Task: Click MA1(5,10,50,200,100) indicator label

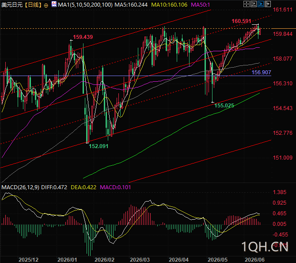Action: tap(85, 5)
